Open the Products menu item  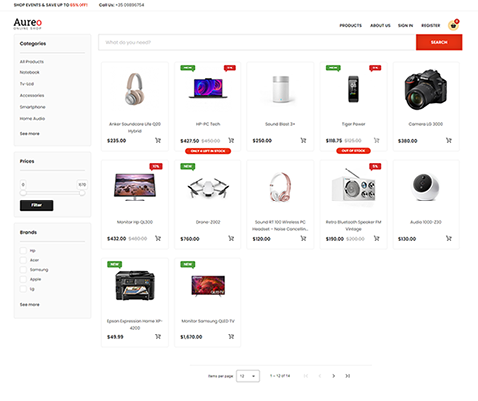[350, 26]
